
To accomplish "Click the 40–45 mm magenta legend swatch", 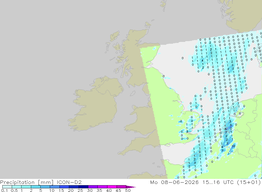I will click(112, 187).
